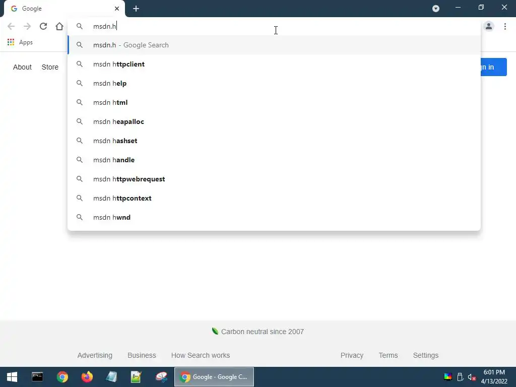Launch Command Prompt from taskbar
This screenshot has height=387, width=516.
[x=37, y=377]
